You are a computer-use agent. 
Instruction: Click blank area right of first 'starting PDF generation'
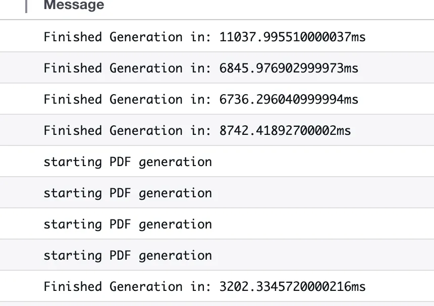click(323, 162)
